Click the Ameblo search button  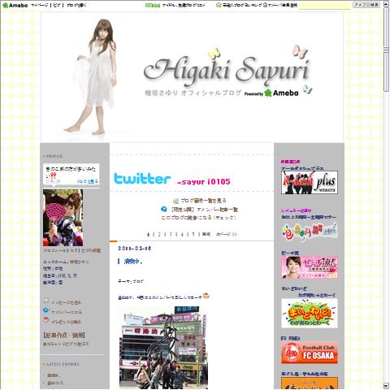[x=366, y=5]
